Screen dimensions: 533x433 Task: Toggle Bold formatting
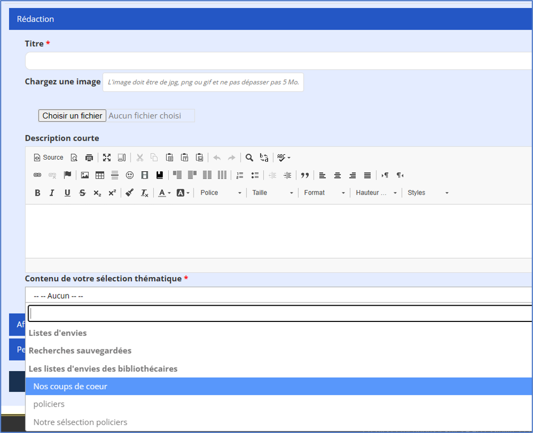pyautogui.click(x=38, y=192)
